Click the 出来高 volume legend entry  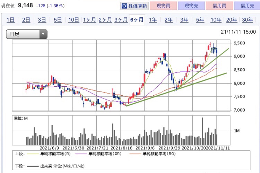56,166
